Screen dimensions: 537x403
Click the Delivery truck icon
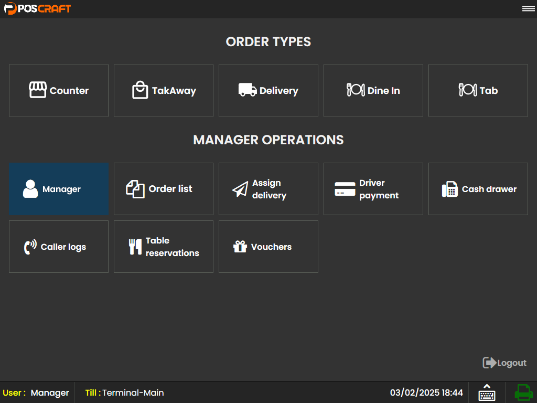248,90
